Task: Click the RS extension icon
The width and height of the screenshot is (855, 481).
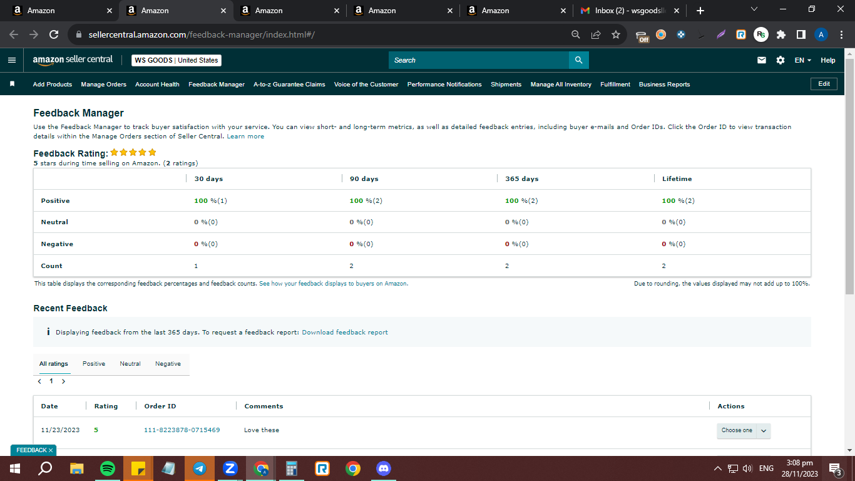Action: (x=761, y=34)
